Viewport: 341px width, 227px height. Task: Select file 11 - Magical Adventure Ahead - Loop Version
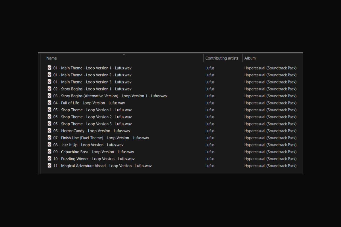coord(103,166)
